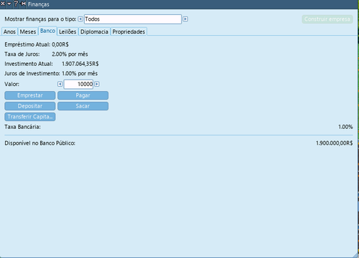359x258 pixels.
Task: Click the pin icon beside Finanças title
Action: tap(23, 4)
